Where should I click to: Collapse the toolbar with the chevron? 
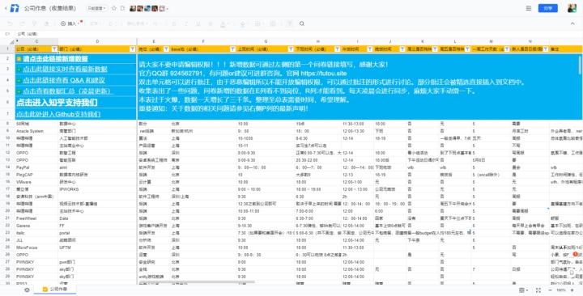(x=572, y=23)
